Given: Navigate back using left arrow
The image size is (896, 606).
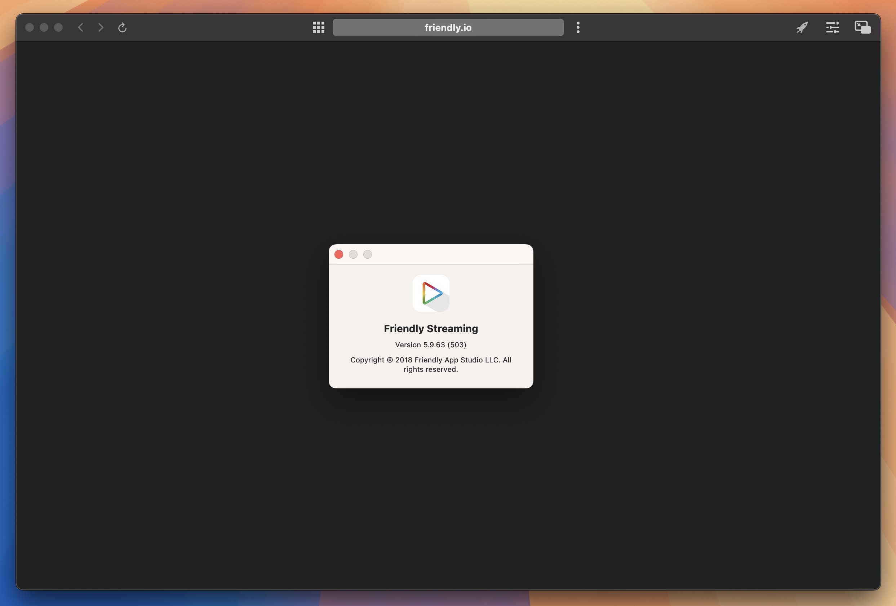Looking at the screenshot, I should [x=80, y=28].
